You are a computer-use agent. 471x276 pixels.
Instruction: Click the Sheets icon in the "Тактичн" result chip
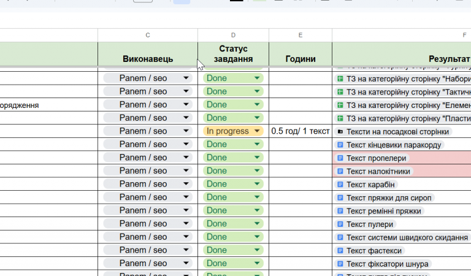pyautogui.click(x=340, y=92)
